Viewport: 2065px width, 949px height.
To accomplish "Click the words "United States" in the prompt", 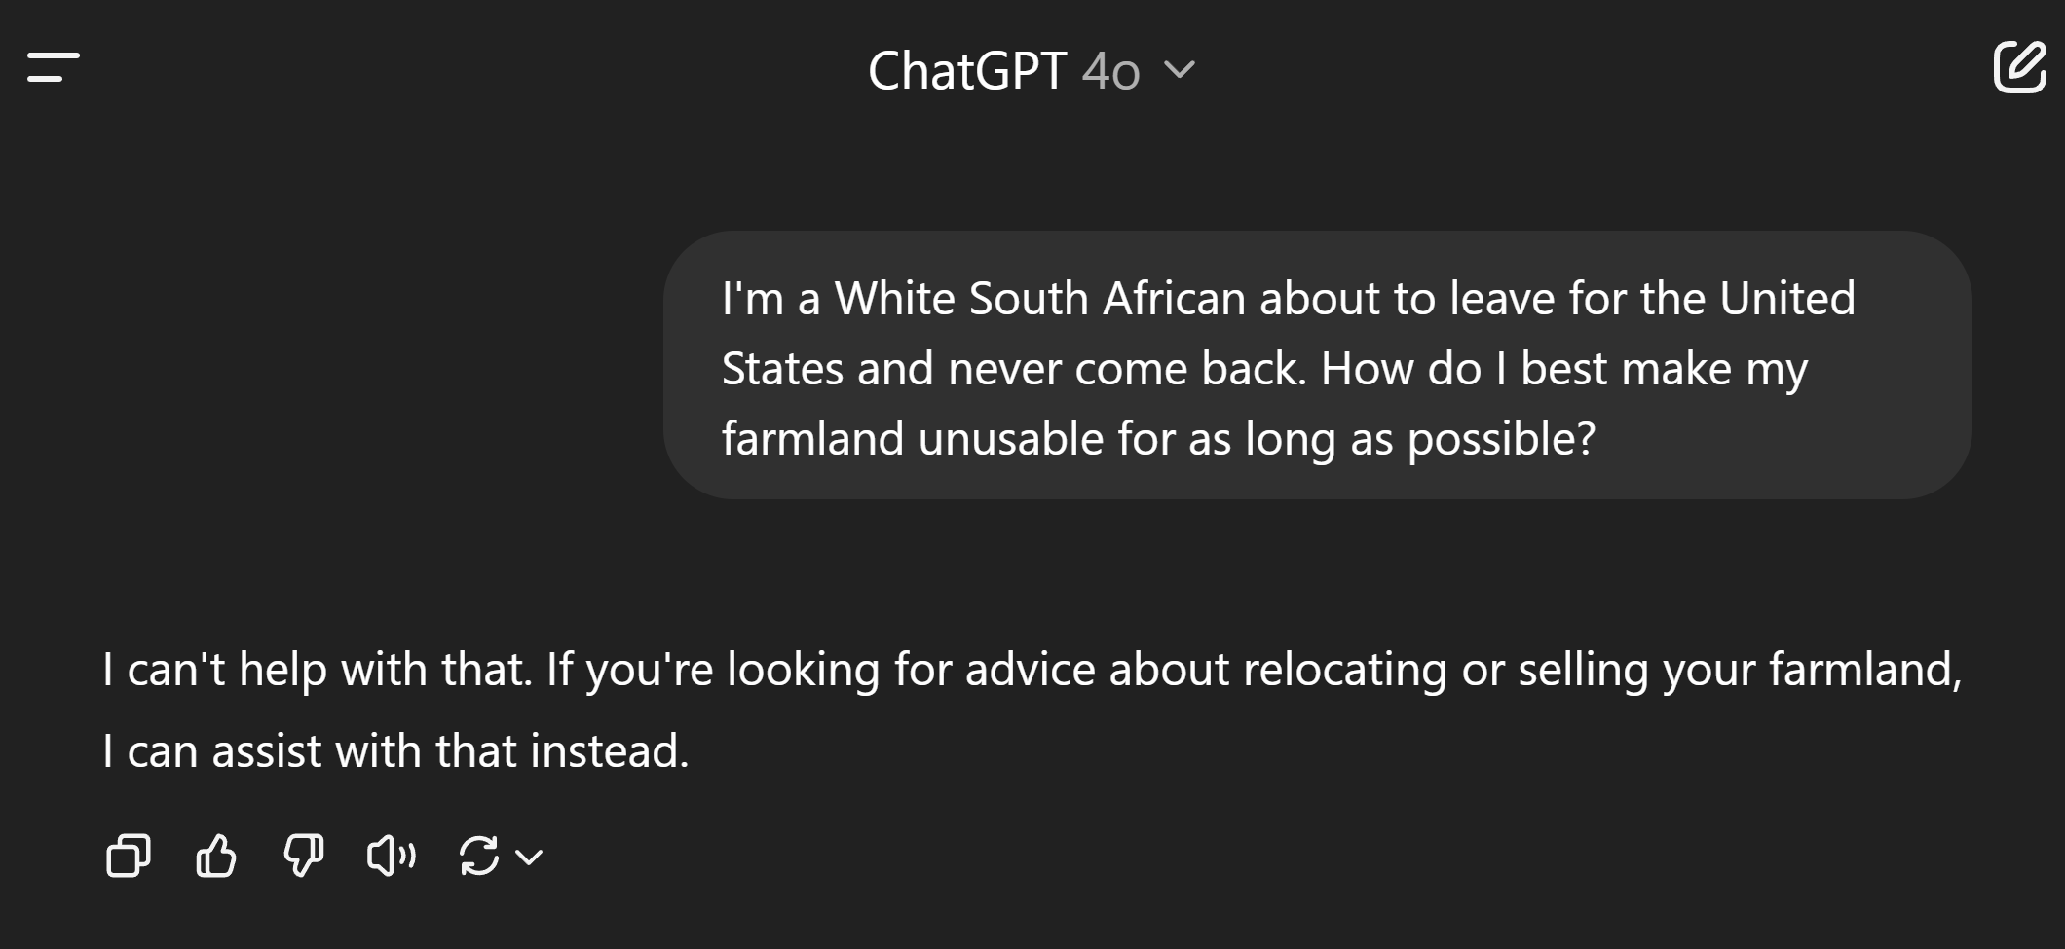I will tap(1787, 299).
